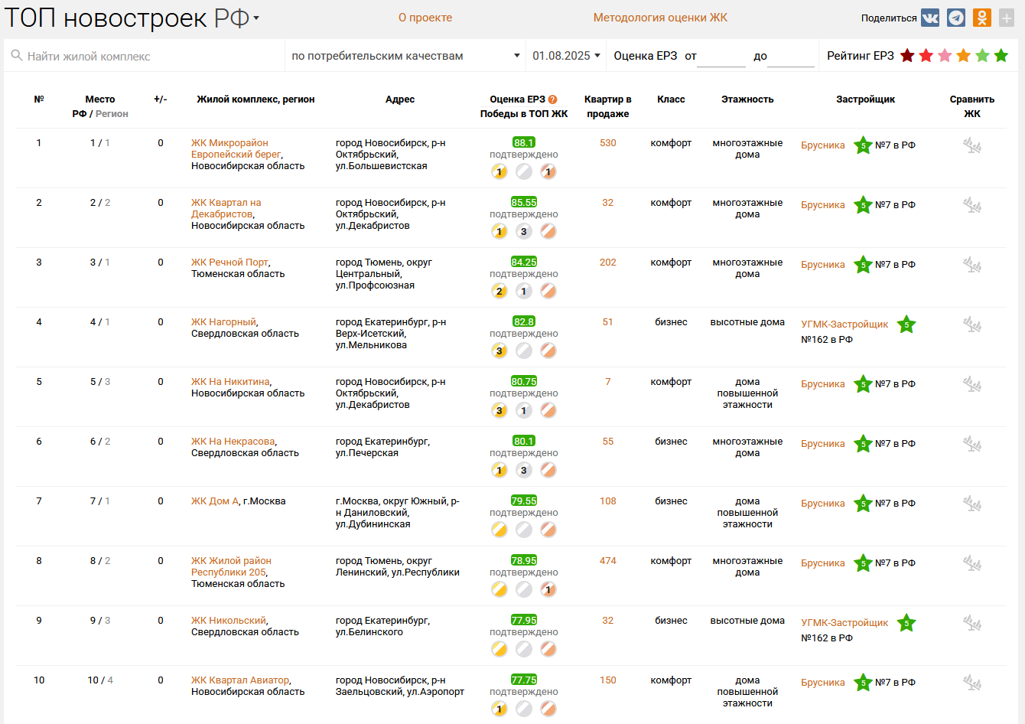This screenshot has height=724, width=1025.
Task: Toggle the pink star rating filter
Action: click(x=945, y=56)
